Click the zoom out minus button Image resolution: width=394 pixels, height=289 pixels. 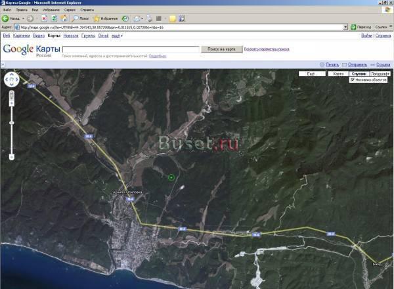tap(12, 158)
